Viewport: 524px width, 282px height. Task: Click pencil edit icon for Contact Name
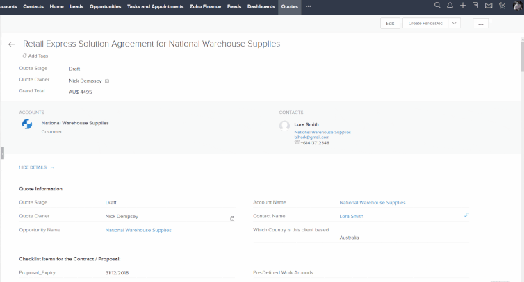pyautogui.click(x=466, y=215)
